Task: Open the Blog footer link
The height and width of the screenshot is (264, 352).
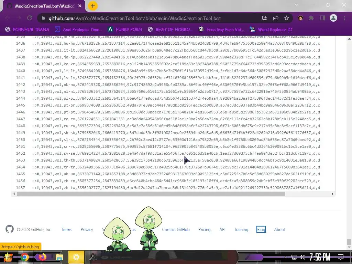Action: tap(261, 229)
